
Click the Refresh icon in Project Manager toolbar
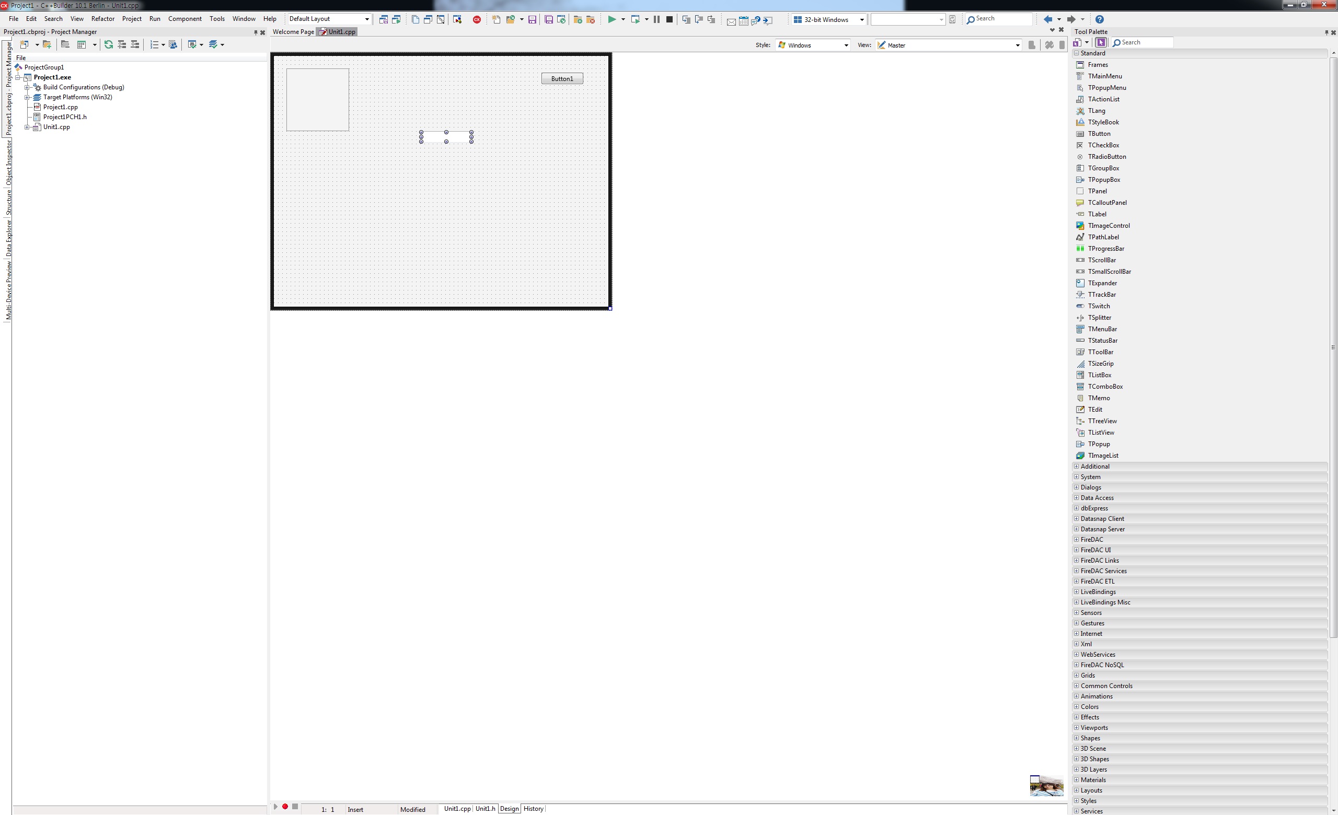tap(109, 45)
